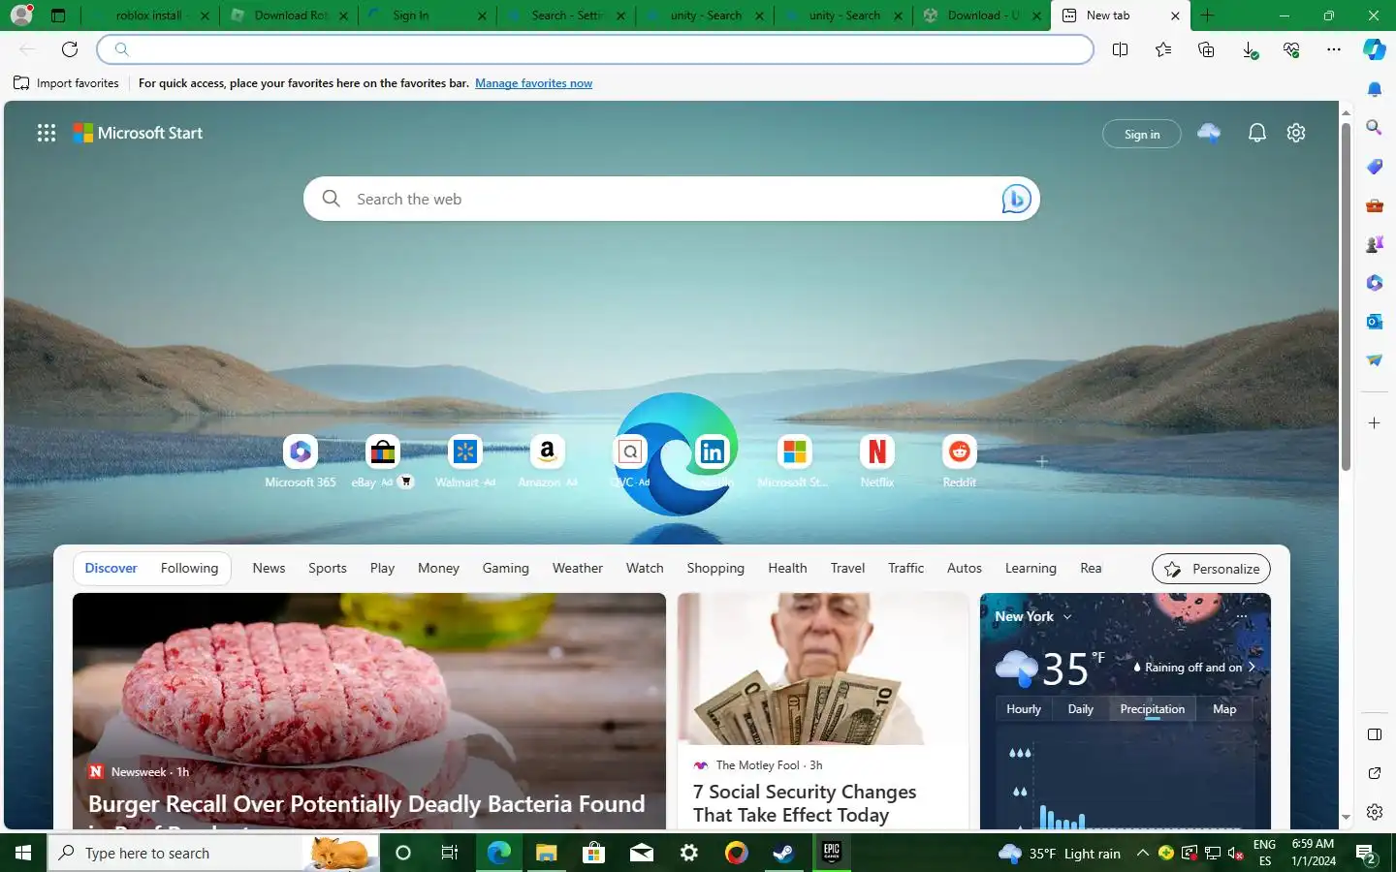Open the sidebar Search icon
Viewport: 1396px width, 872px height.
point(1374,127)
